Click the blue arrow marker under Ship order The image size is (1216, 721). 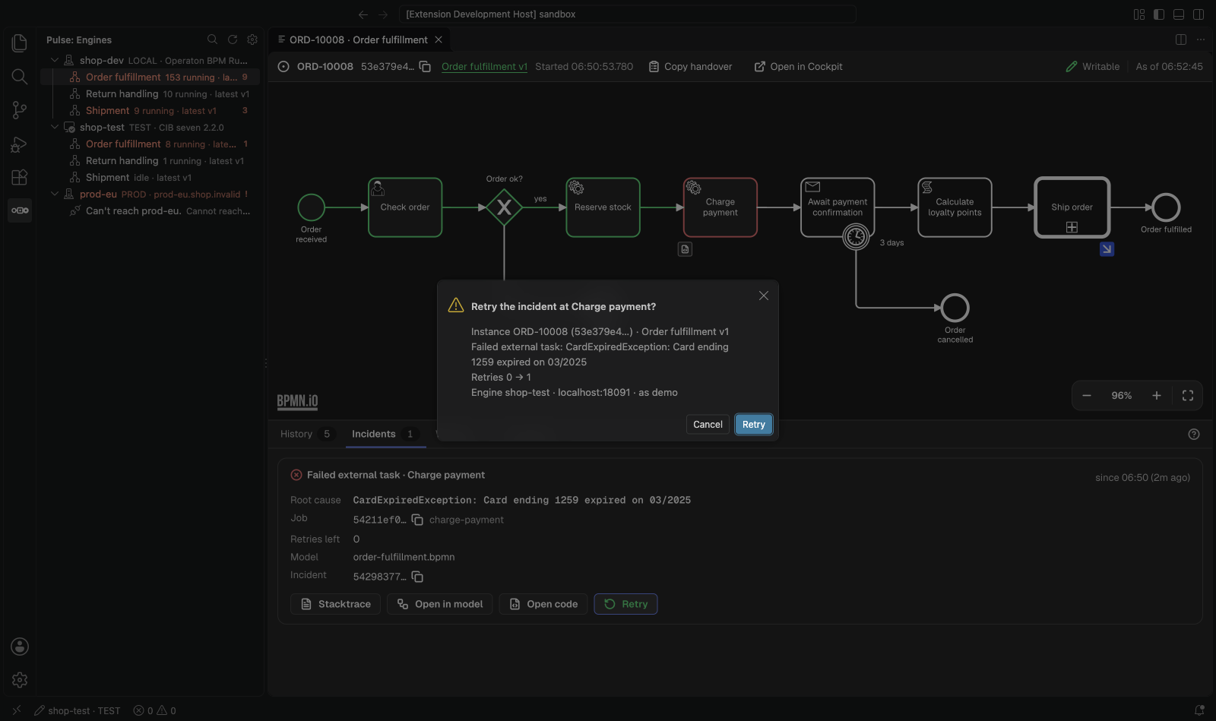tap(1107, 249)
